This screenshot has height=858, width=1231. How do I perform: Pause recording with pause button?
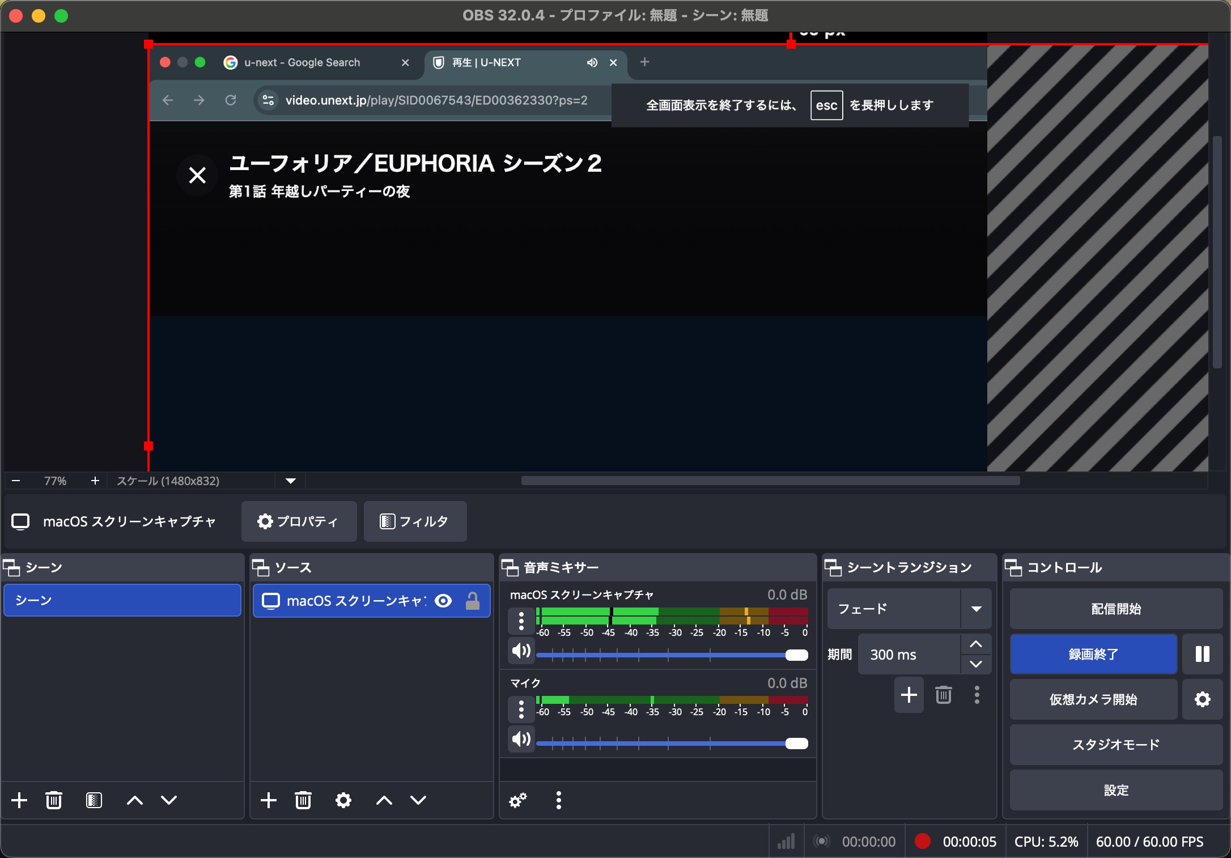click(1203, 654)
